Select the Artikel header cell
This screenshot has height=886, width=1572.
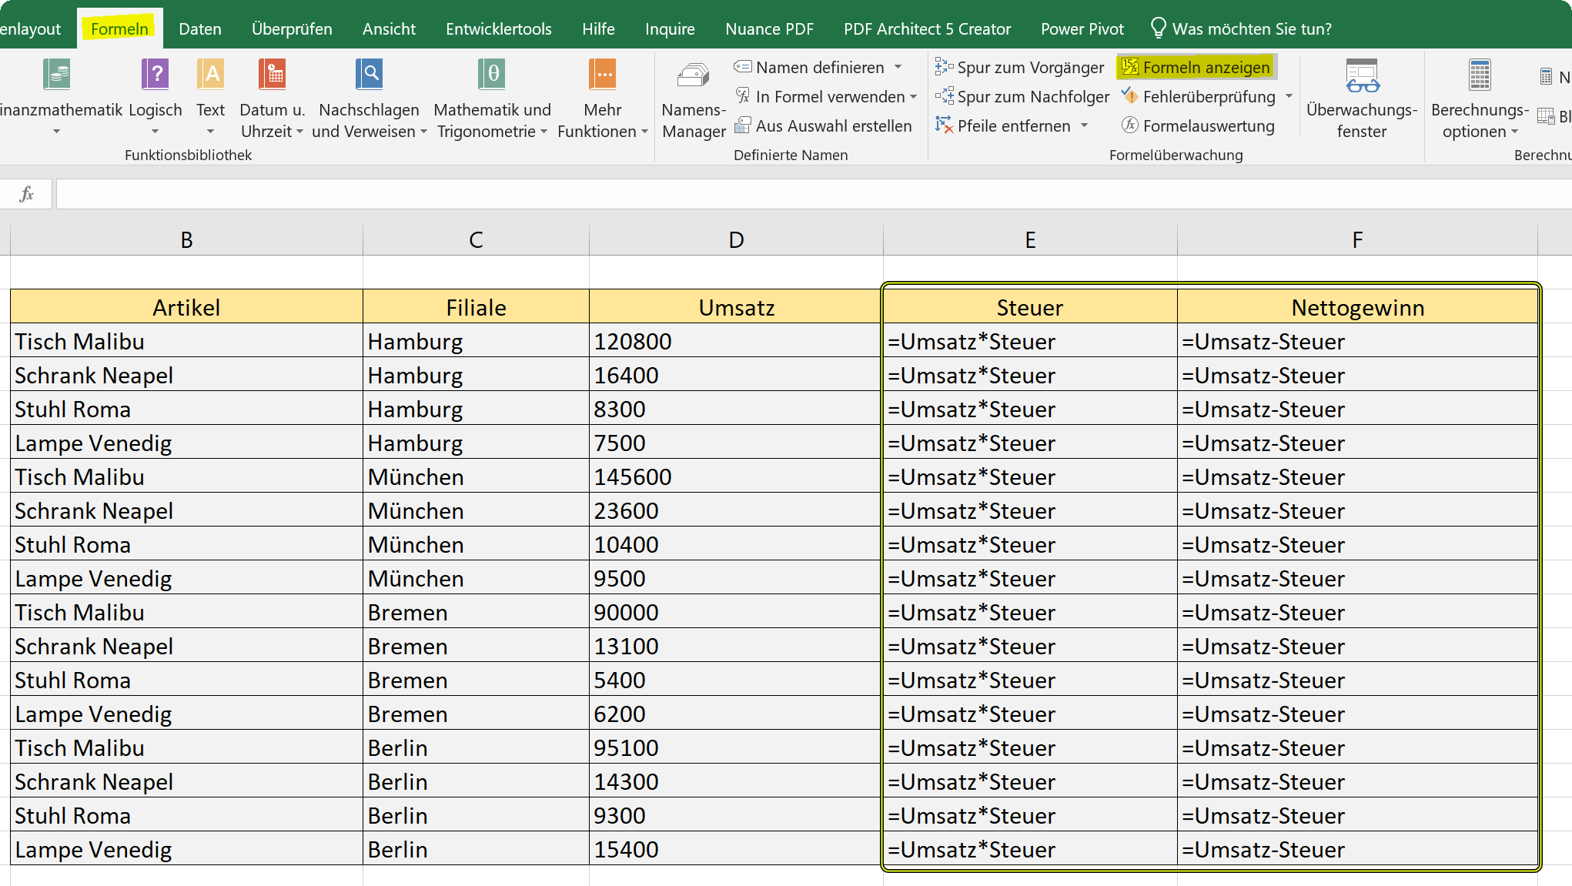click(186, 307)
